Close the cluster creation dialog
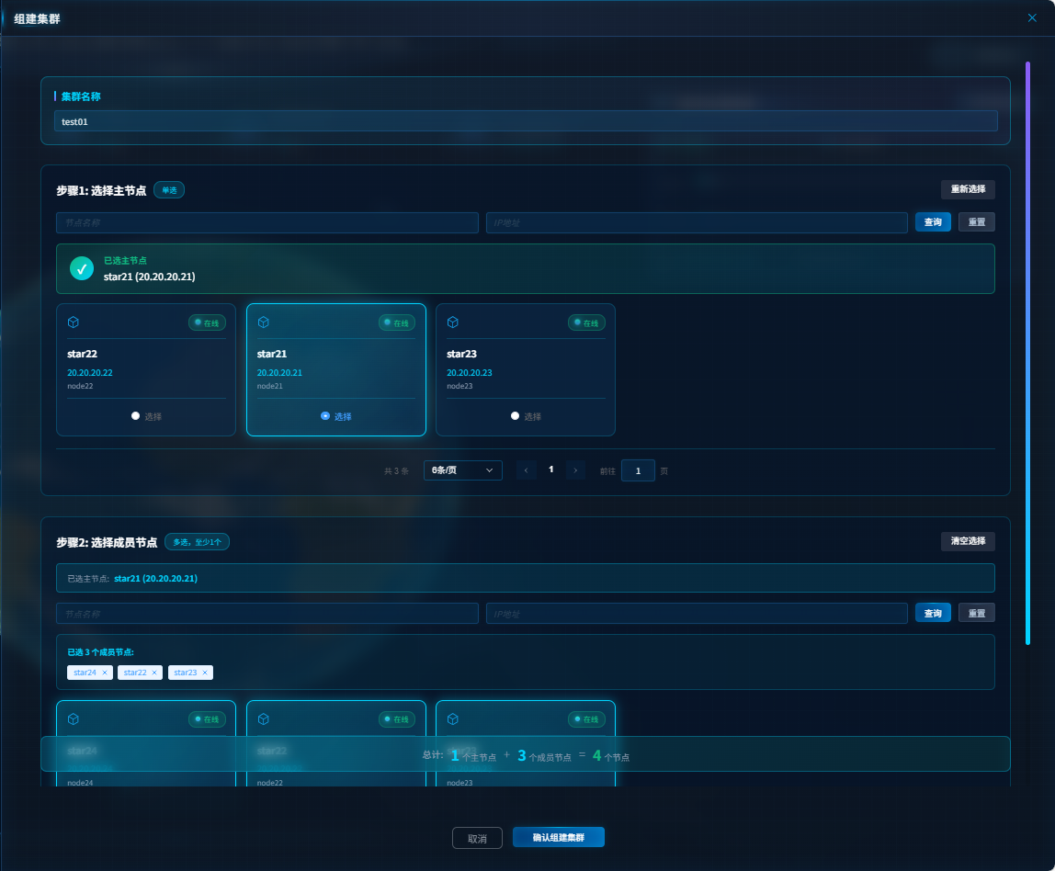The height and width of the screenshot is (871, 1055). click(x=1031, y=17)
